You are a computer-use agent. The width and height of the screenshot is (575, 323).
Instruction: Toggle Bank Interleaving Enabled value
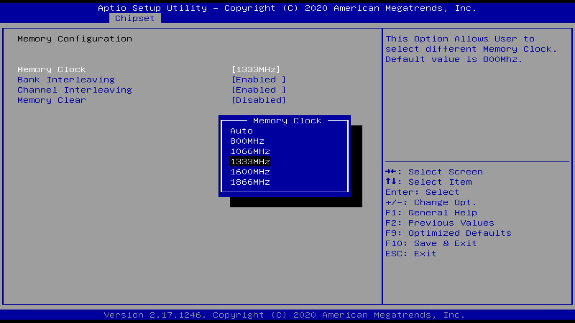(x=259, y=80)
